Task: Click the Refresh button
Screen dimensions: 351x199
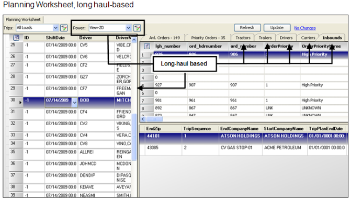Action: tap(247, 28)
